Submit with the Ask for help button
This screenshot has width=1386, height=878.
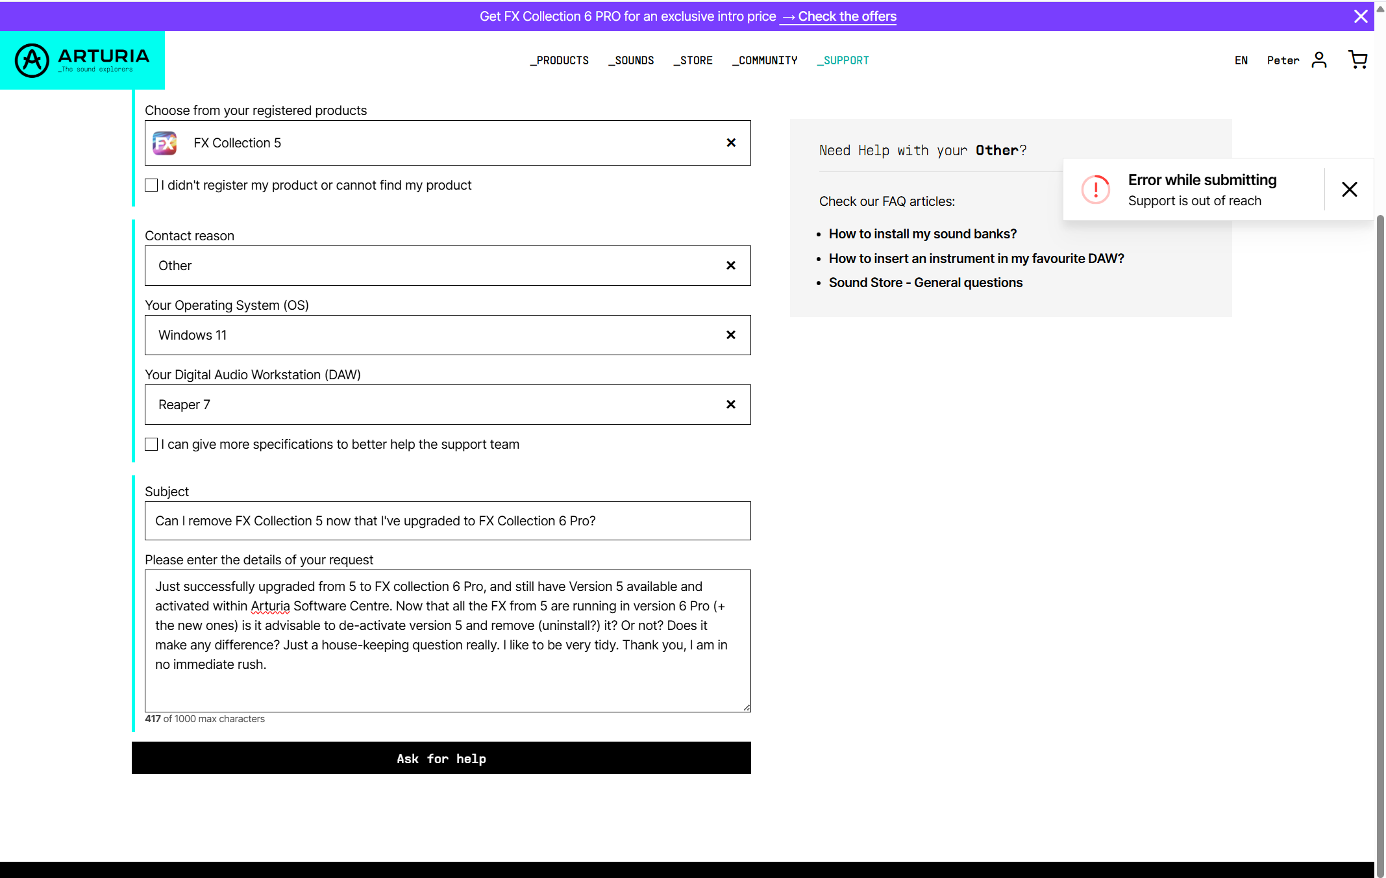tap(441, 758)
